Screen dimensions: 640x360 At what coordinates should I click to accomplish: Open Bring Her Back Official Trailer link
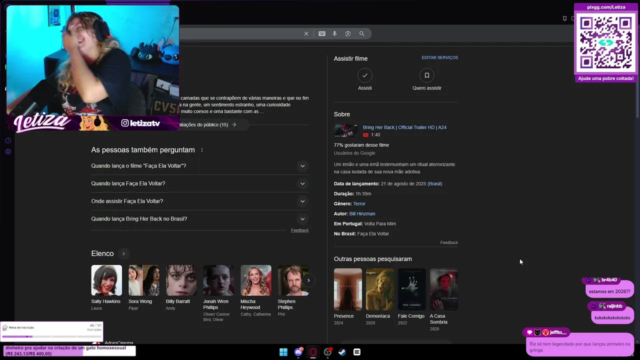(404, 127)
